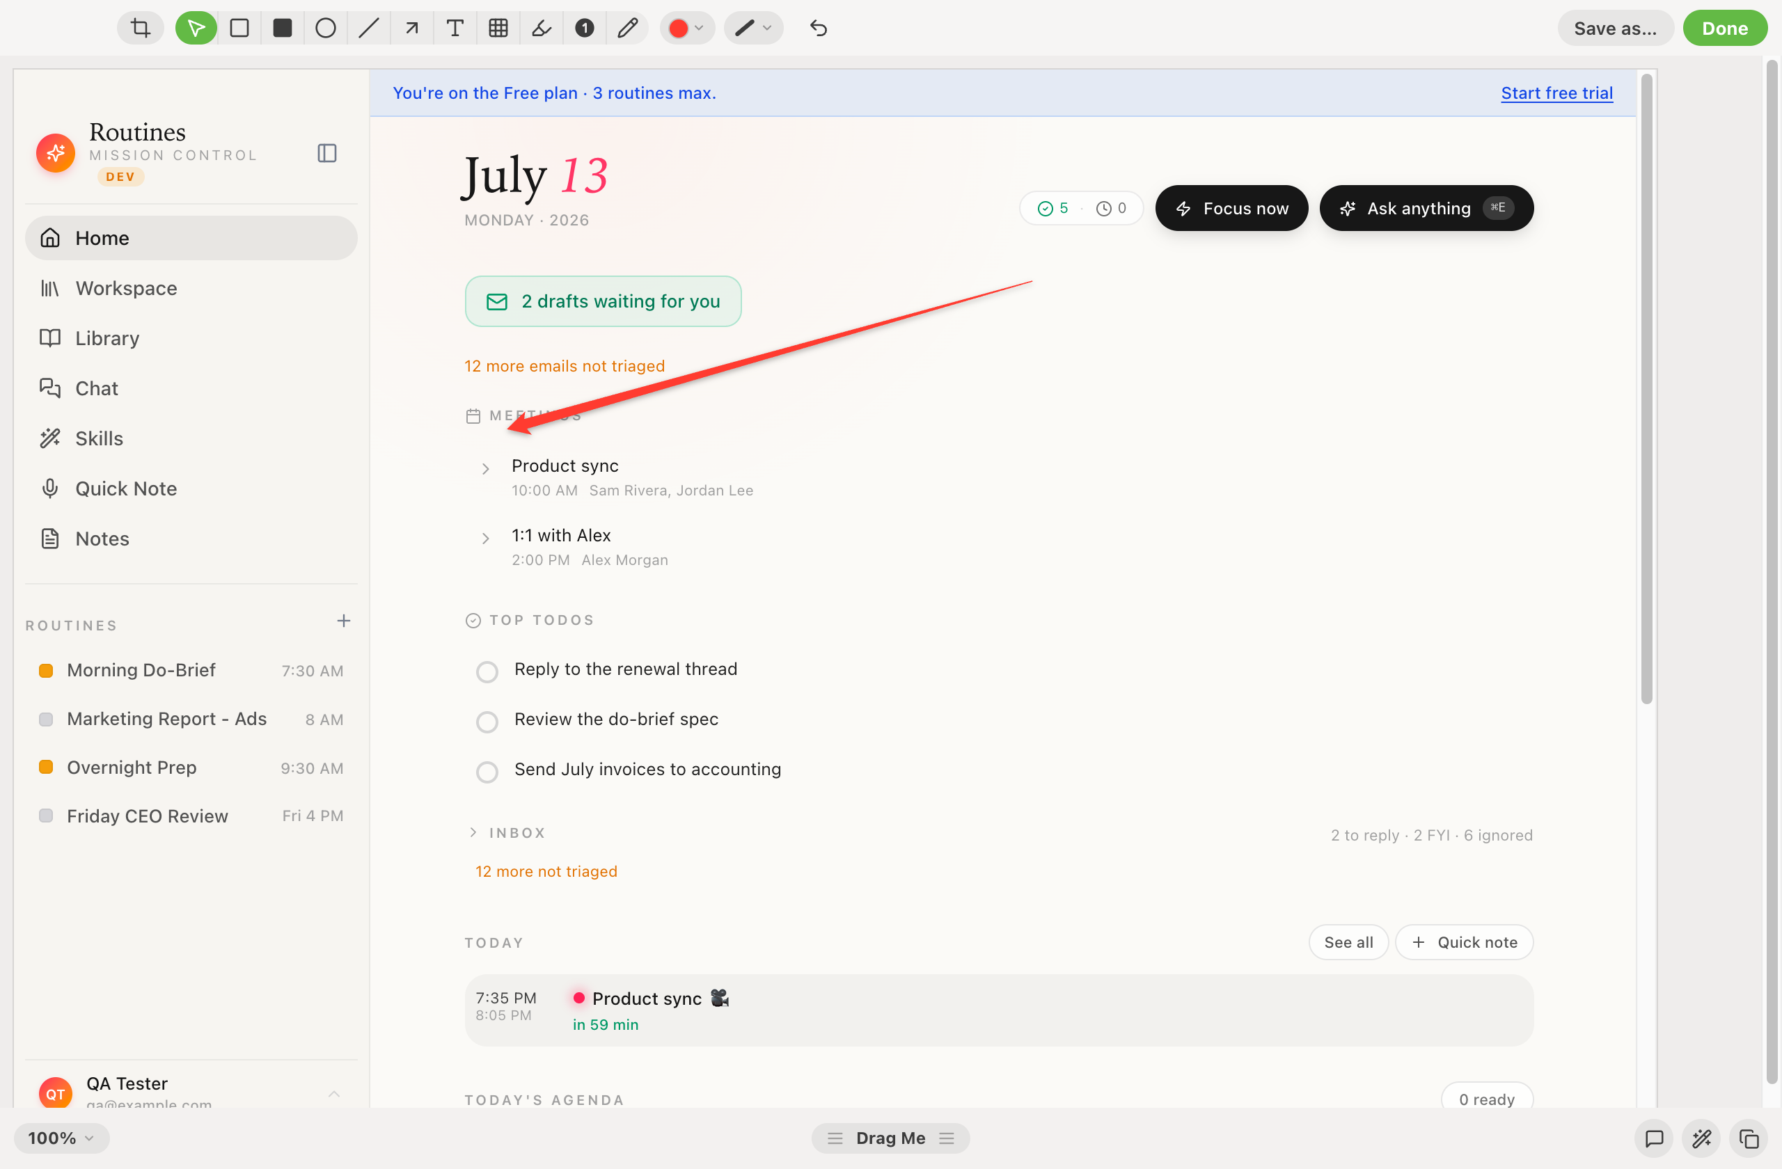The image size is (1782, 1169).
Task: Collapse the sidebar panel icon
Action: tap(327, 153)
